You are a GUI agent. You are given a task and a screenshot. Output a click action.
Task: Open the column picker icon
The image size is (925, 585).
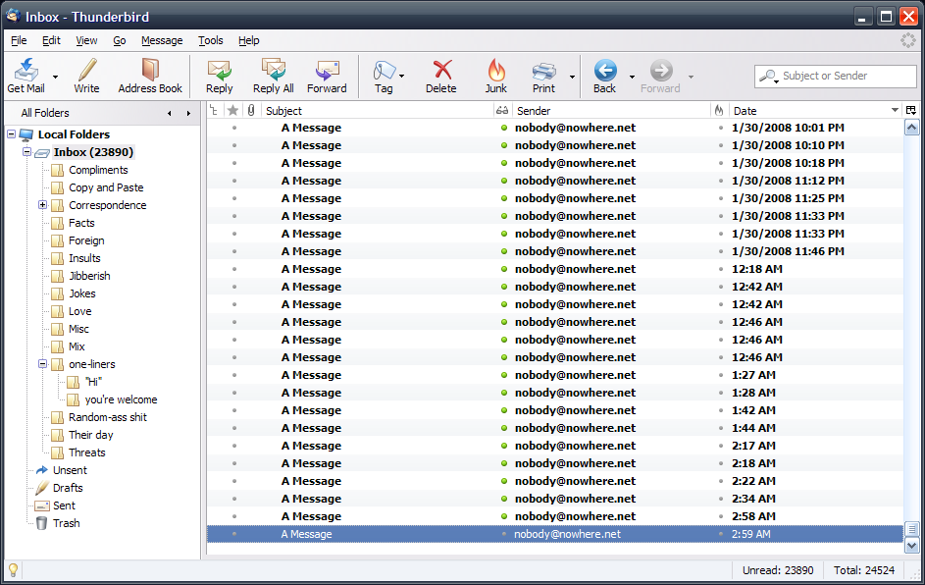[x=911, y=110]
